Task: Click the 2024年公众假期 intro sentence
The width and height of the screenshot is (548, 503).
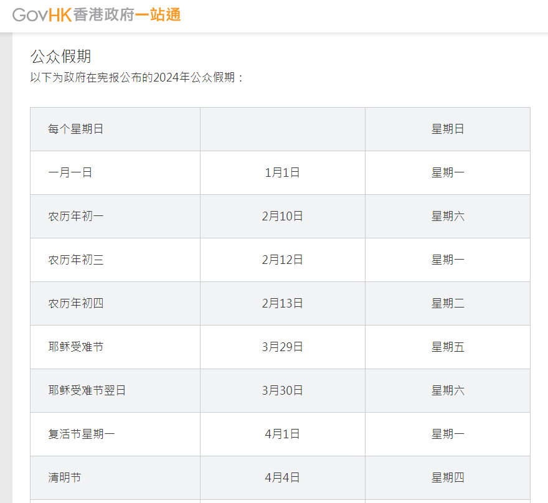Action: pyautogui.click(x=138, y=78)
